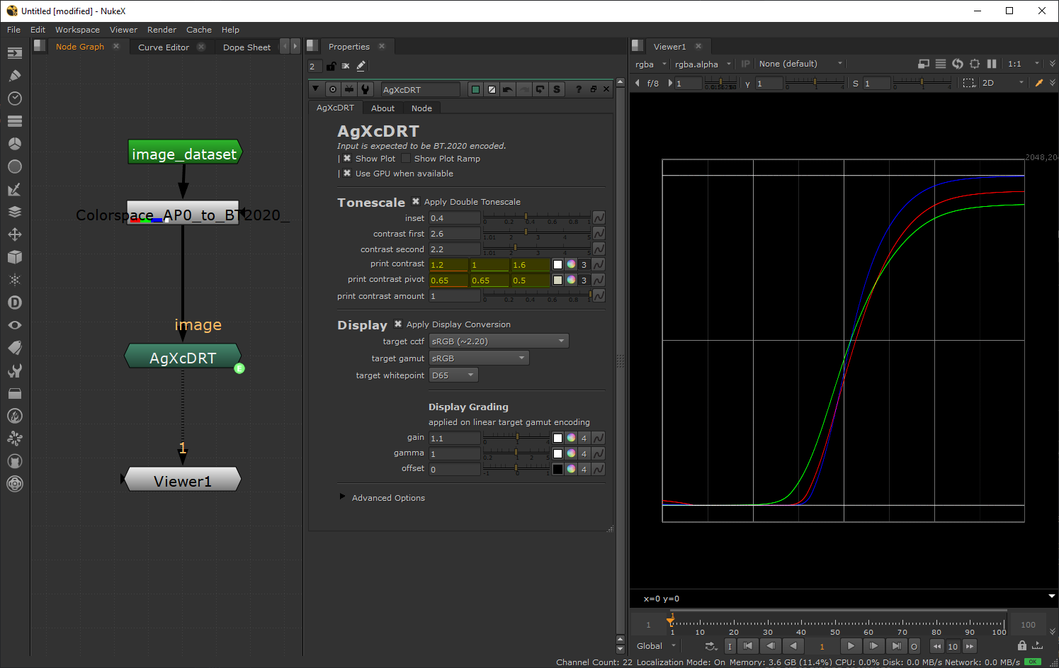The image size is (1059, 668).
Task: Center AgXcDRT node in node graph
Action: pos(333,89)
